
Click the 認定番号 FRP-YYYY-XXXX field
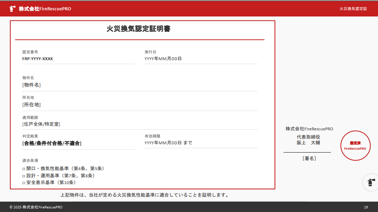pos(38,59)
